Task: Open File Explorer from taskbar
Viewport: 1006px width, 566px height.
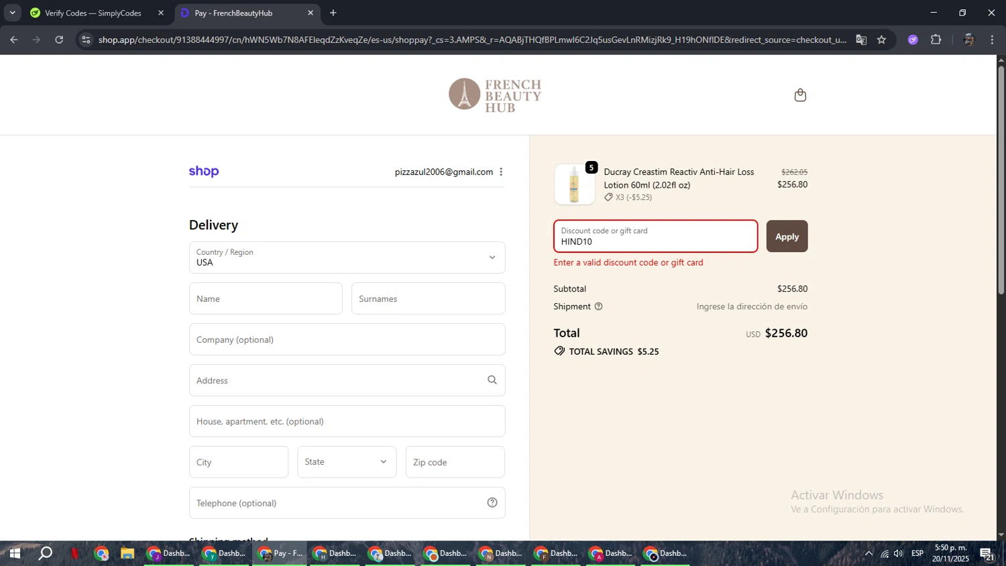Action: coord(127,553)
